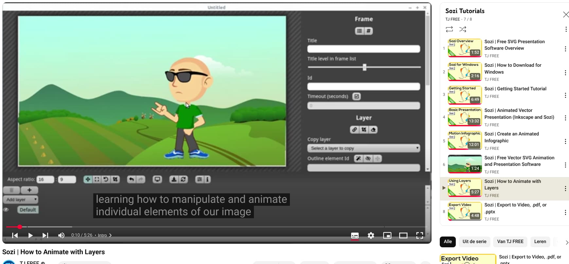Select the move/translate tool in Sozi toolbar
Viewport: 569px width, 264px height.
(x=88, y=179)
